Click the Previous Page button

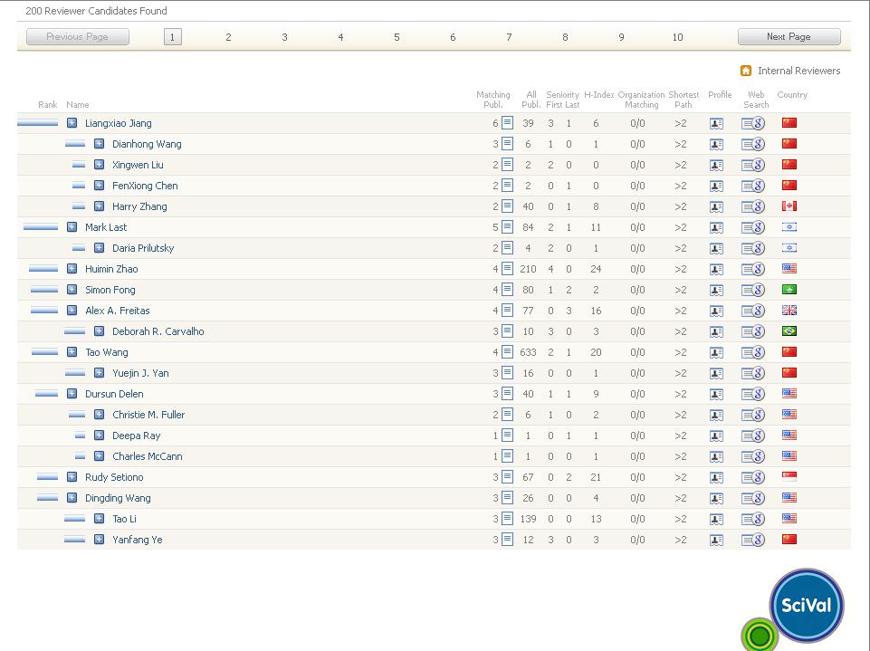(x=78, y=36)
